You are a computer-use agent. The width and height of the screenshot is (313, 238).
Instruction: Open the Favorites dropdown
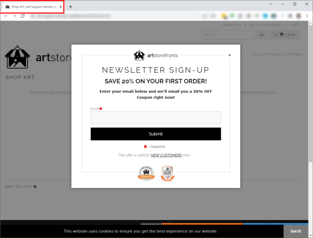pos(232,25)
